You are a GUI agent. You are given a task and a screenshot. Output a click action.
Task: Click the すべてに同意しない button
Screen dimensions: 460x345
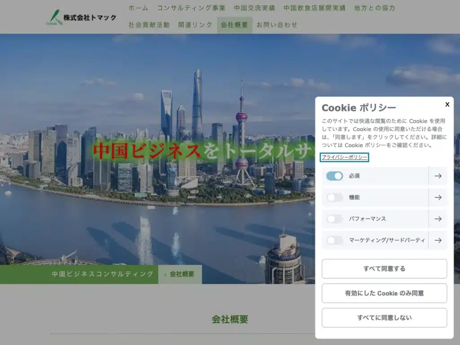pos(385,318)
